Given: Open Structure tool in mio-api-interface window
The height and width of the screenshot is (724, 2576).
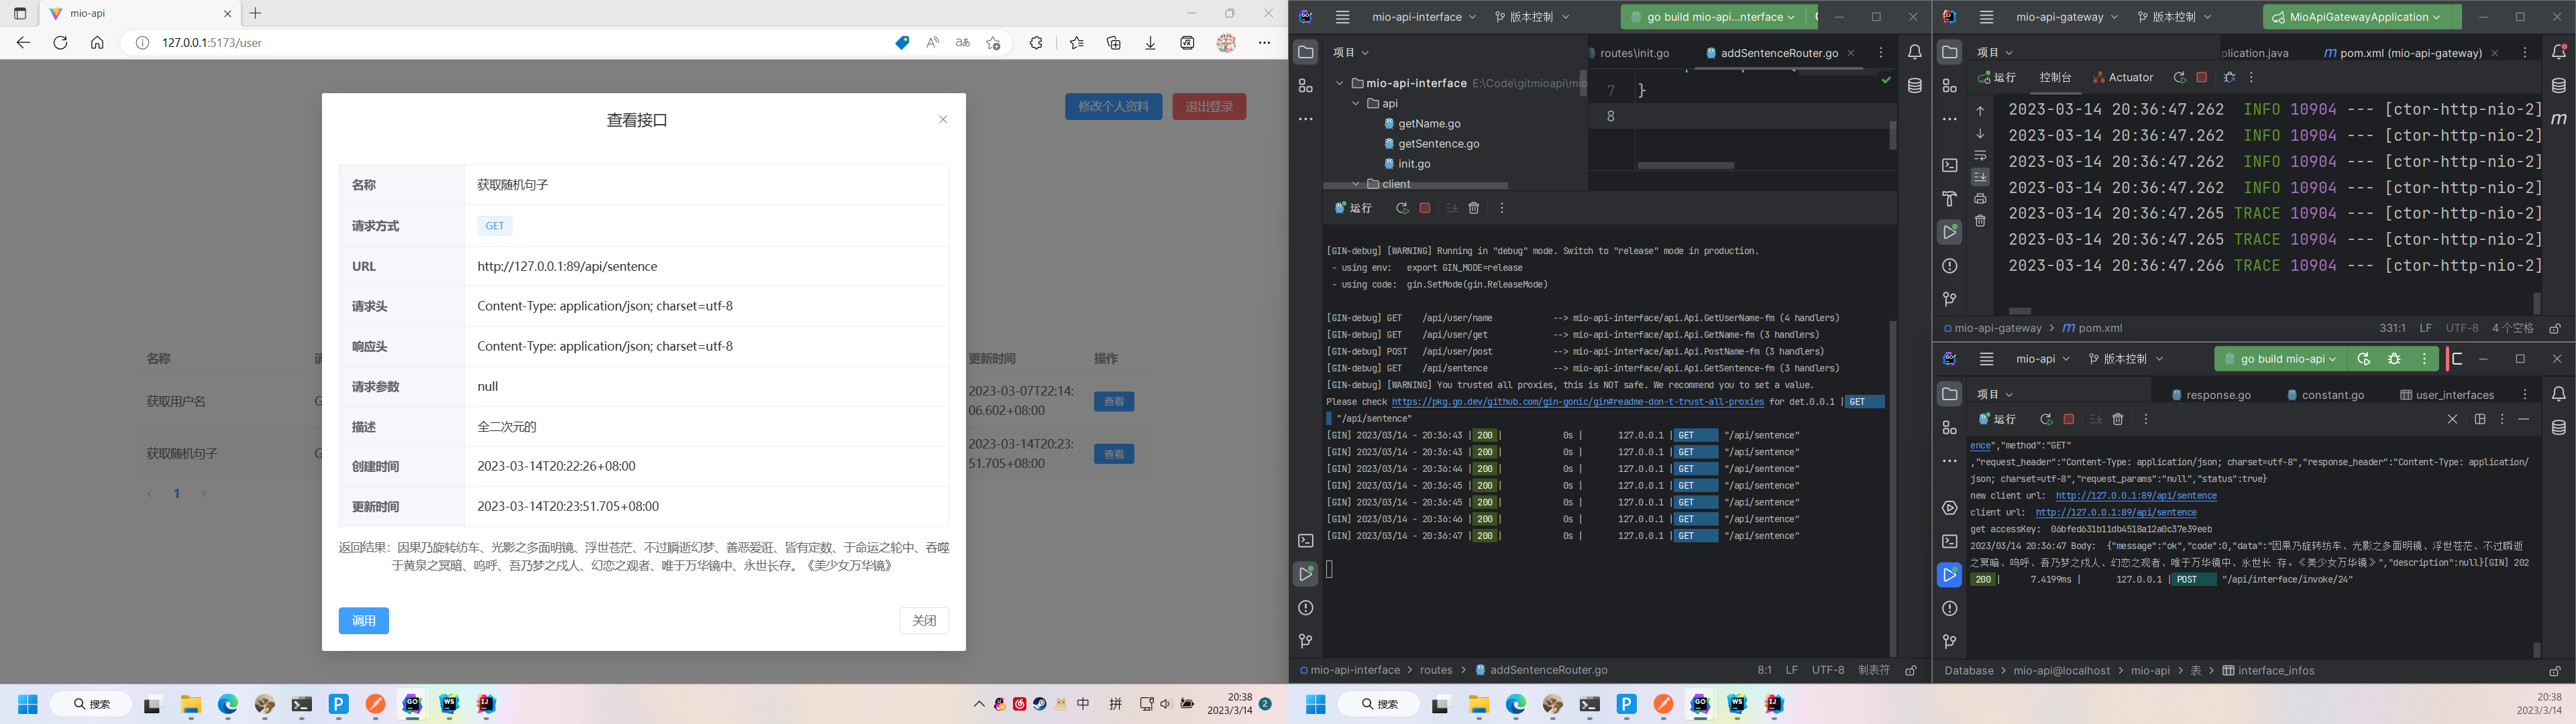Looking at the screenshot, I should pyautogui.click(x=1305, y=86).
